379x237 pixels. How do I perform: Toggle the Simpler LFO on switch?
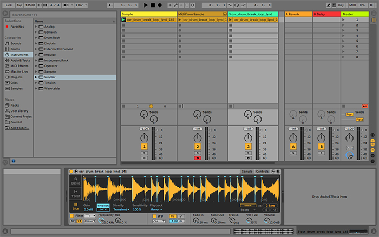(x=154, y=216)
